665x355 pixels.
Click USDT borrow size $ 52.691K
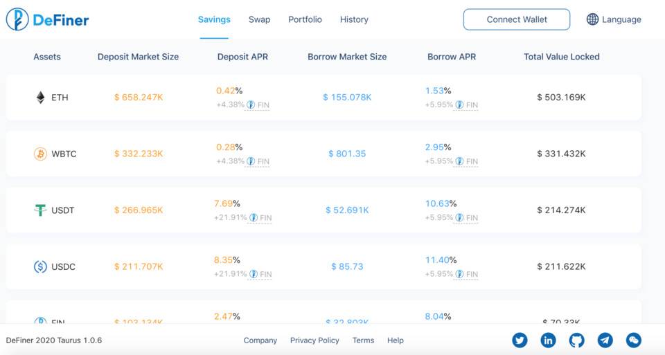pyautogui.click(x=347, y=210)
